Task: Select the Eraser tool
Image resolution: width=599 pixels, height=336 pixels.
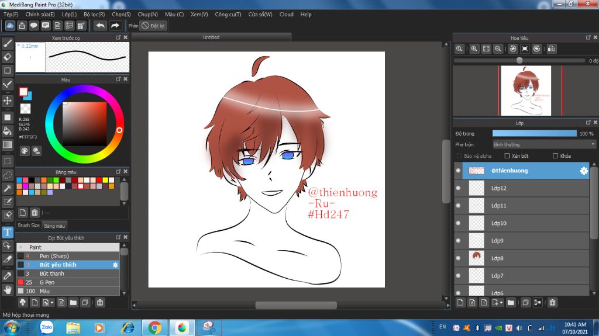Action: tap(7, 57)
